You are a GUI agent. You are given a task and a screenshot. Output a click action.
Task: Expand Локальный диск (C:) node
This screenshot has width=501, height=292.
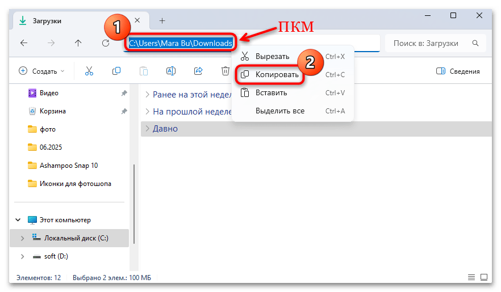coord(22,238)
